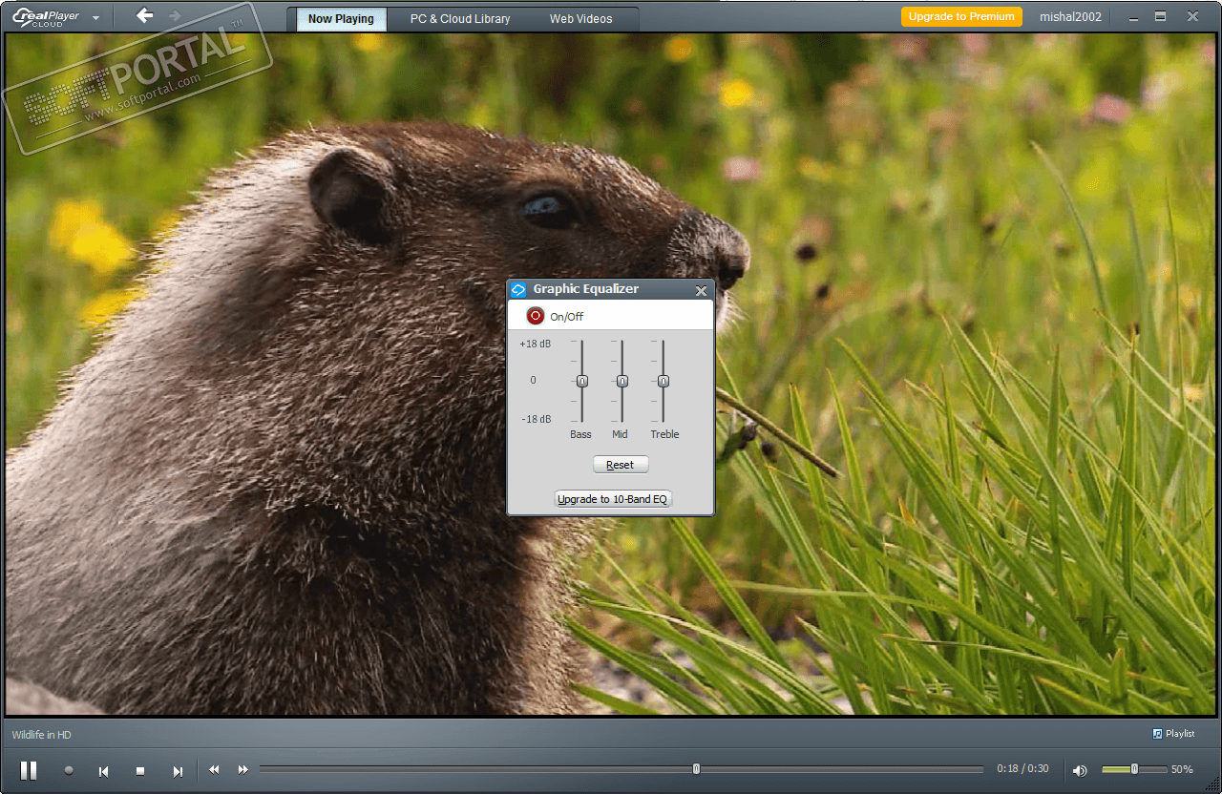1222x794 pixels.
Task: Click the +18 dB scale label
Action: tap(536, 344)
